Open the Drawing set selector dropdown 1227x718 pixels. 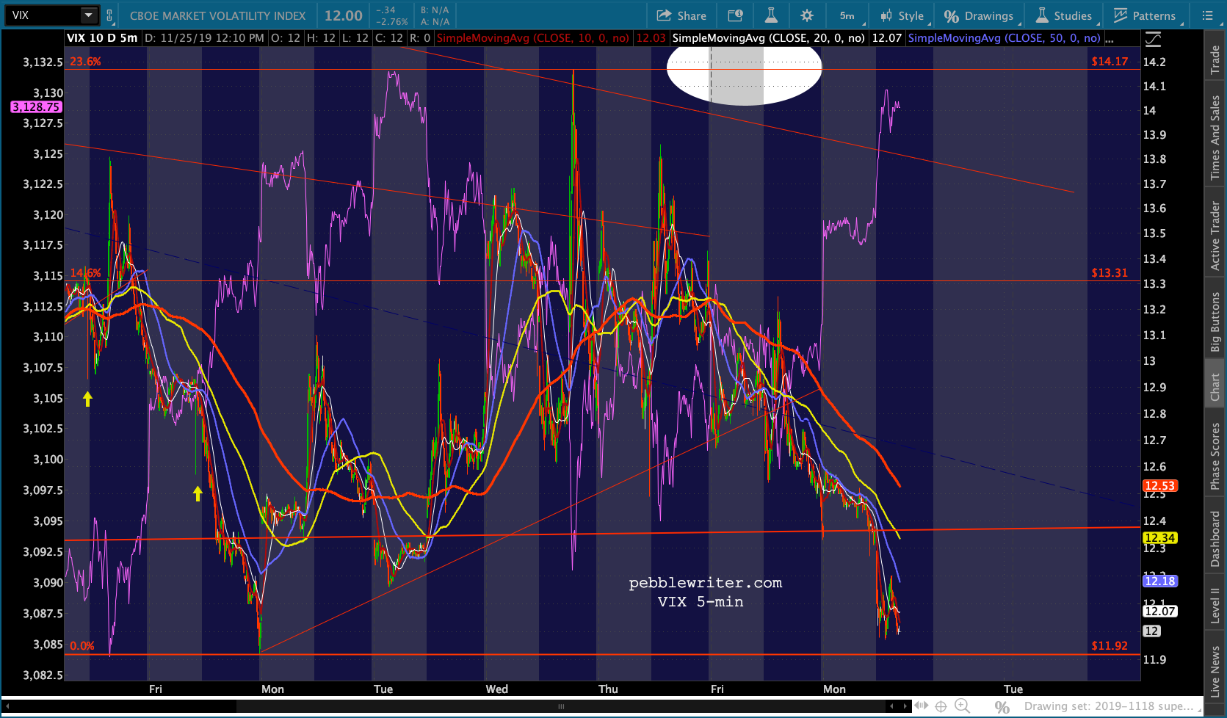point(1108,706)
